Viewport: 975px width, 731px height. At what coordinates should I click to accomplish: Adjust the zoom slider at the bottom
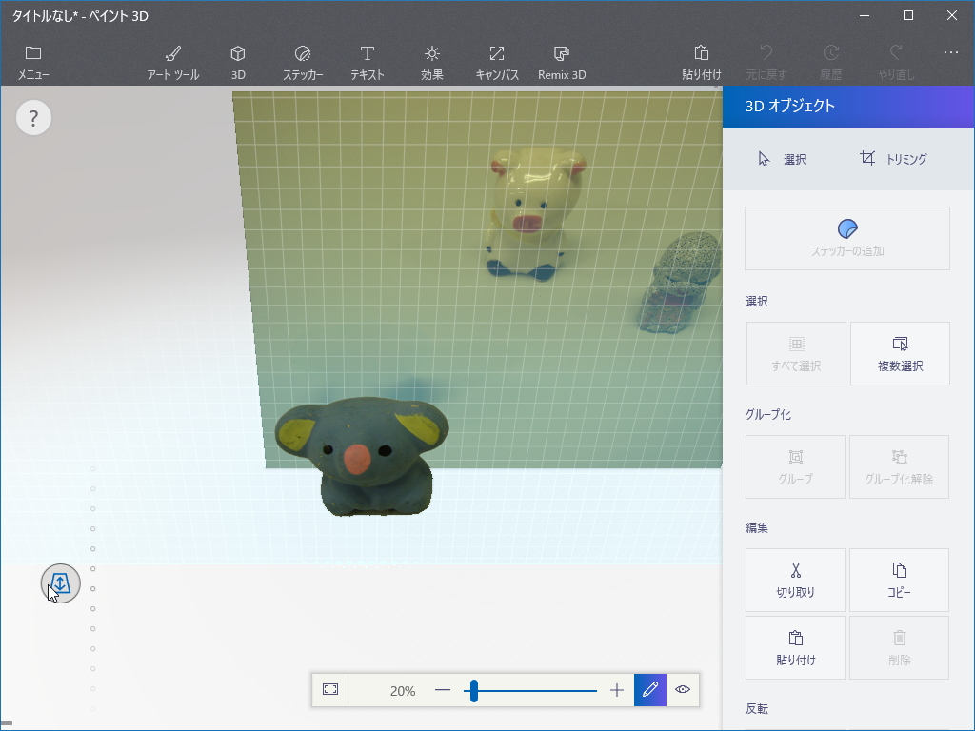point(473,690)
